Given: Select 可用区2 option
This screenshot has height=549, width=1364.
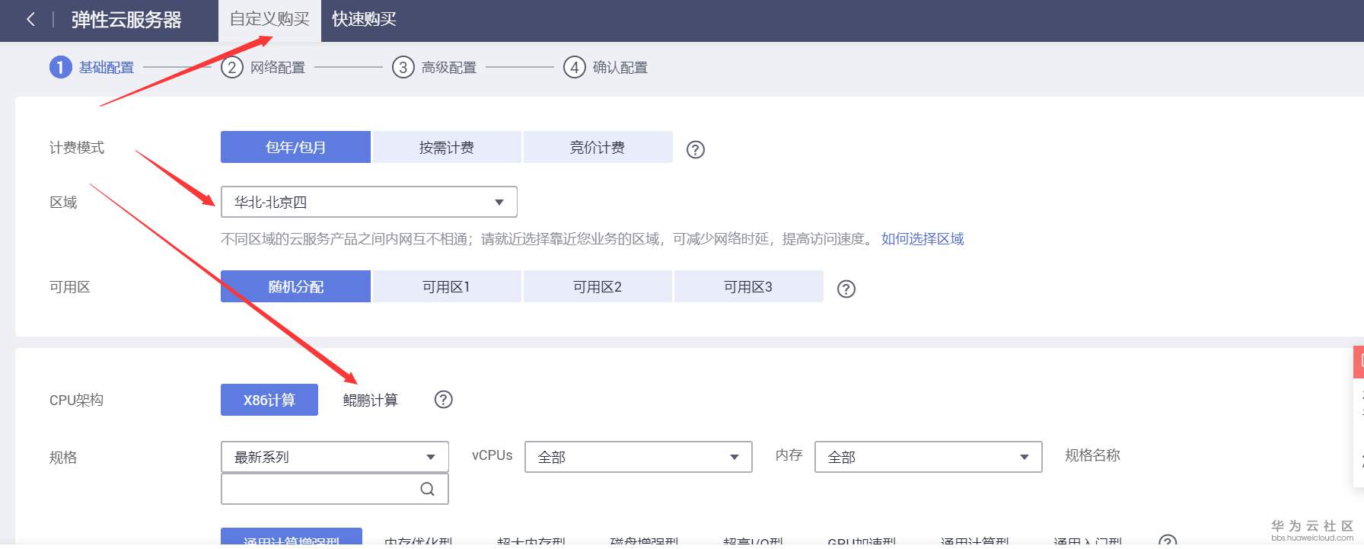Looking at the screenshot, I should tap(598, 286).
